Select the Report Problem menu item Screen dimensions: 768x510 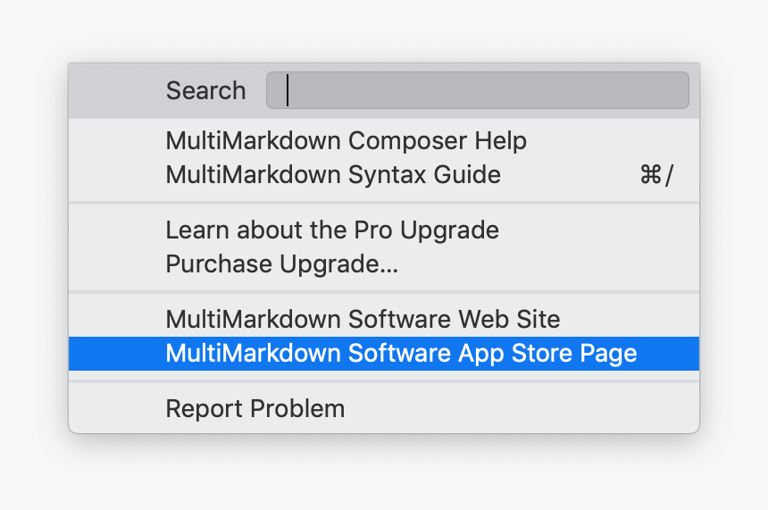(255, 409)
